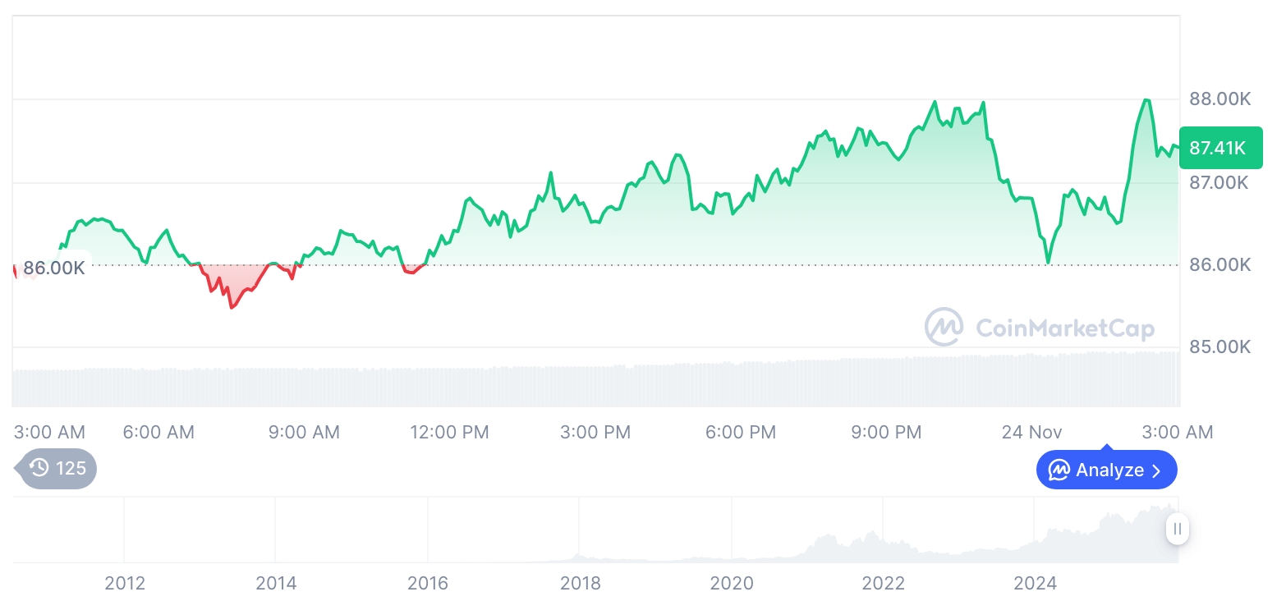The height and width of the screenshot is (601, 1286).
Task: Click the 87.00K price axis label
Action: pyautogui.click(x=1219, y=182)
